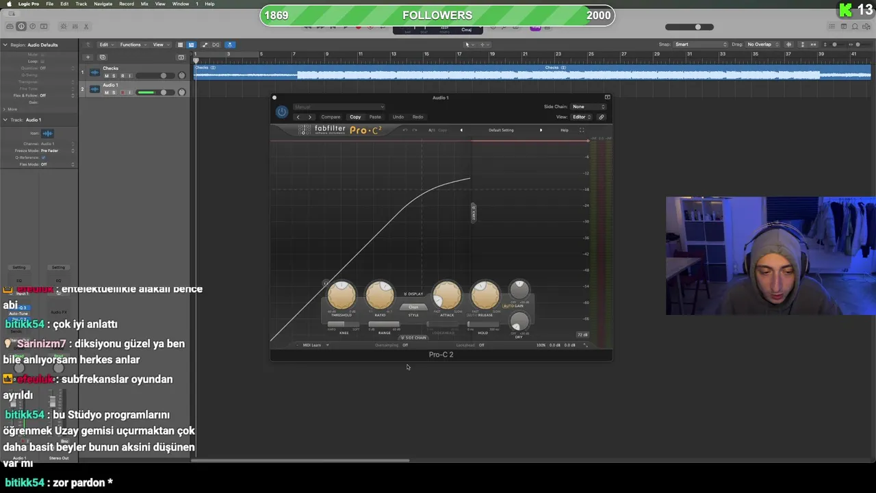
Task: Open Quick Help toolbar icon
Action: tap(32, 27)
